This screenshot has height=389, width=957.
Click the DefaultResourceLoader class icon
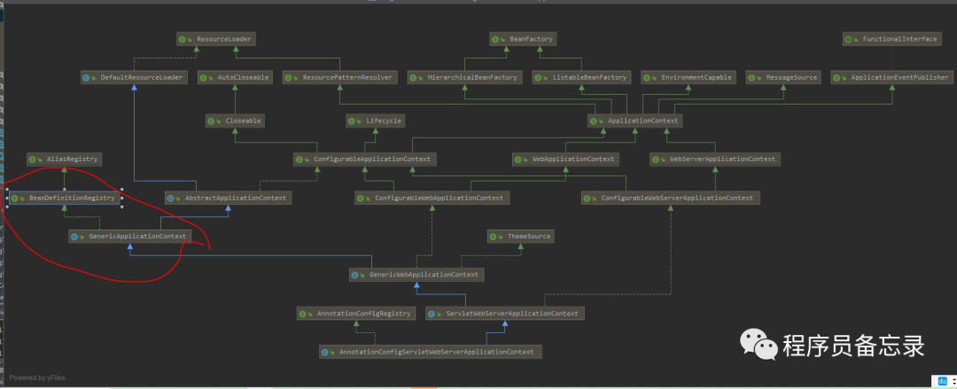[x=87, y=78]
